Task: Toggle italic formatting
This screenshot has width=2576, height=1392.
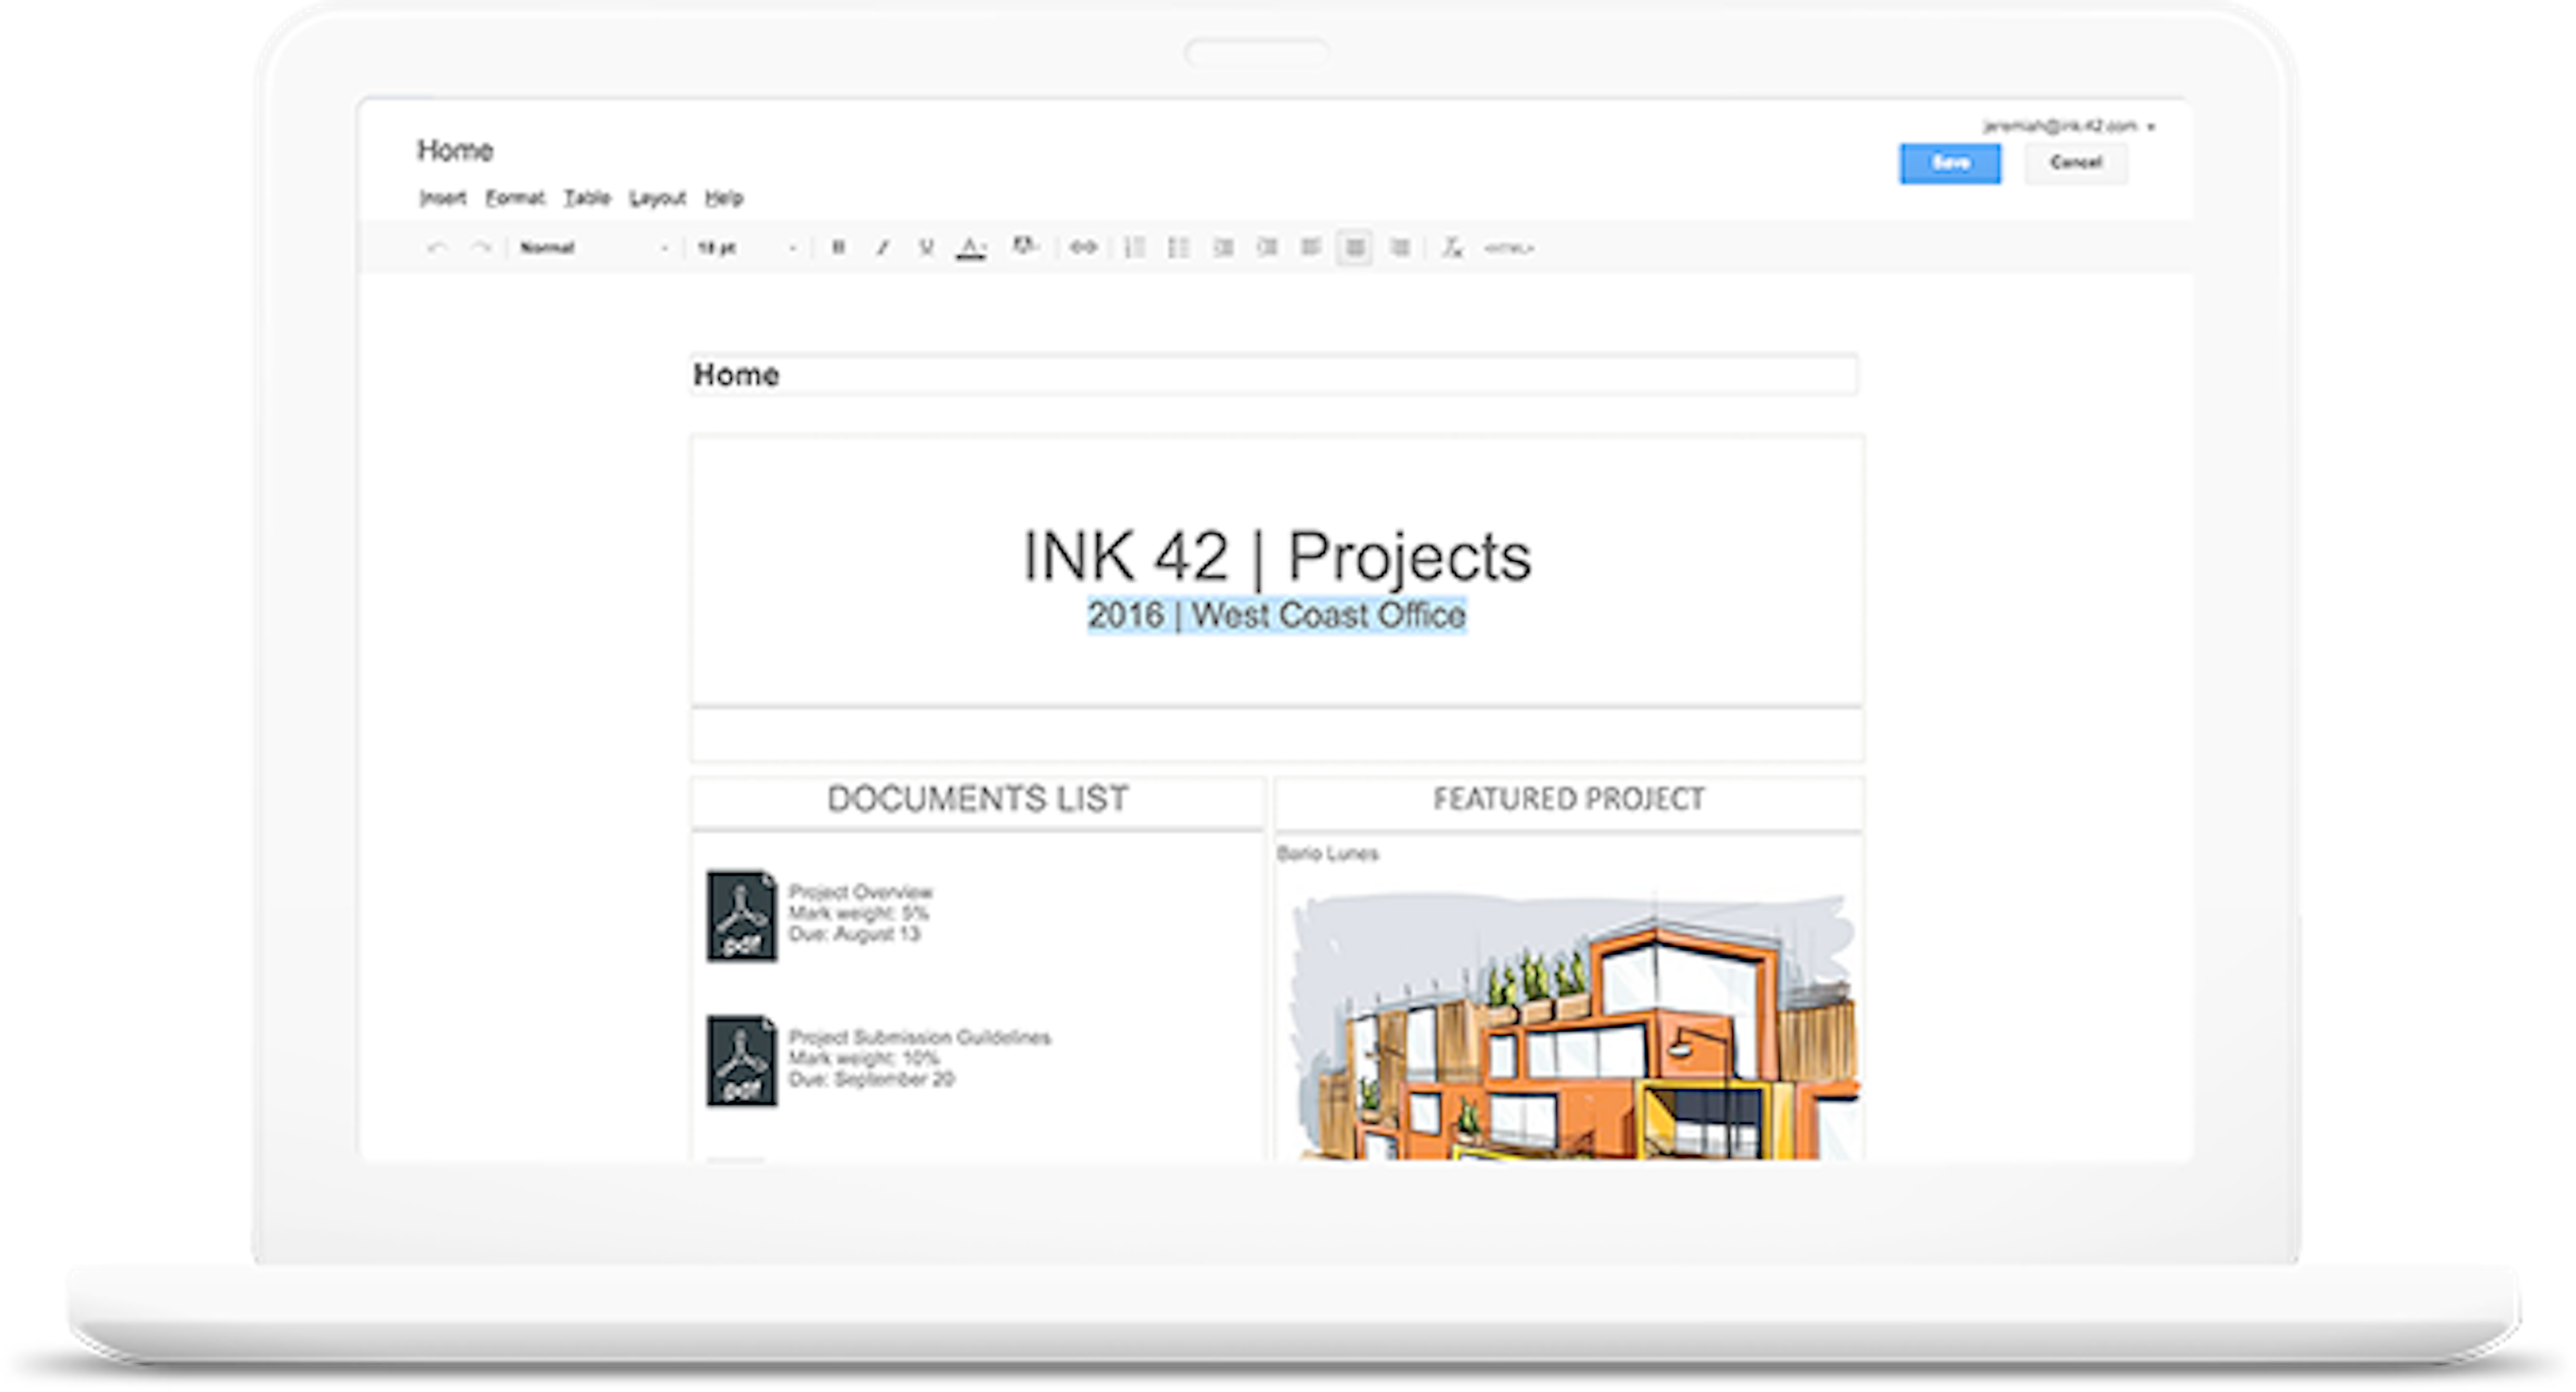Action: coord(882,247)
